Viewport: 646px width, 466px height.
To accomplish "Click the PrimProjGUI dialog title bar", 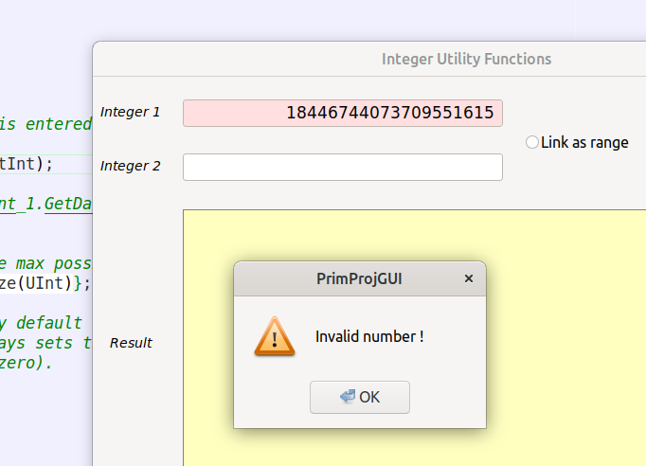I will point(359,278).
